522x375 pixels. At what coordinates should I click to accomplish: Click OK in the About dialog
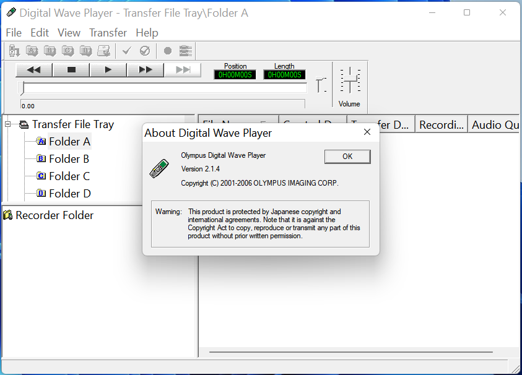[x=347, y=157]
